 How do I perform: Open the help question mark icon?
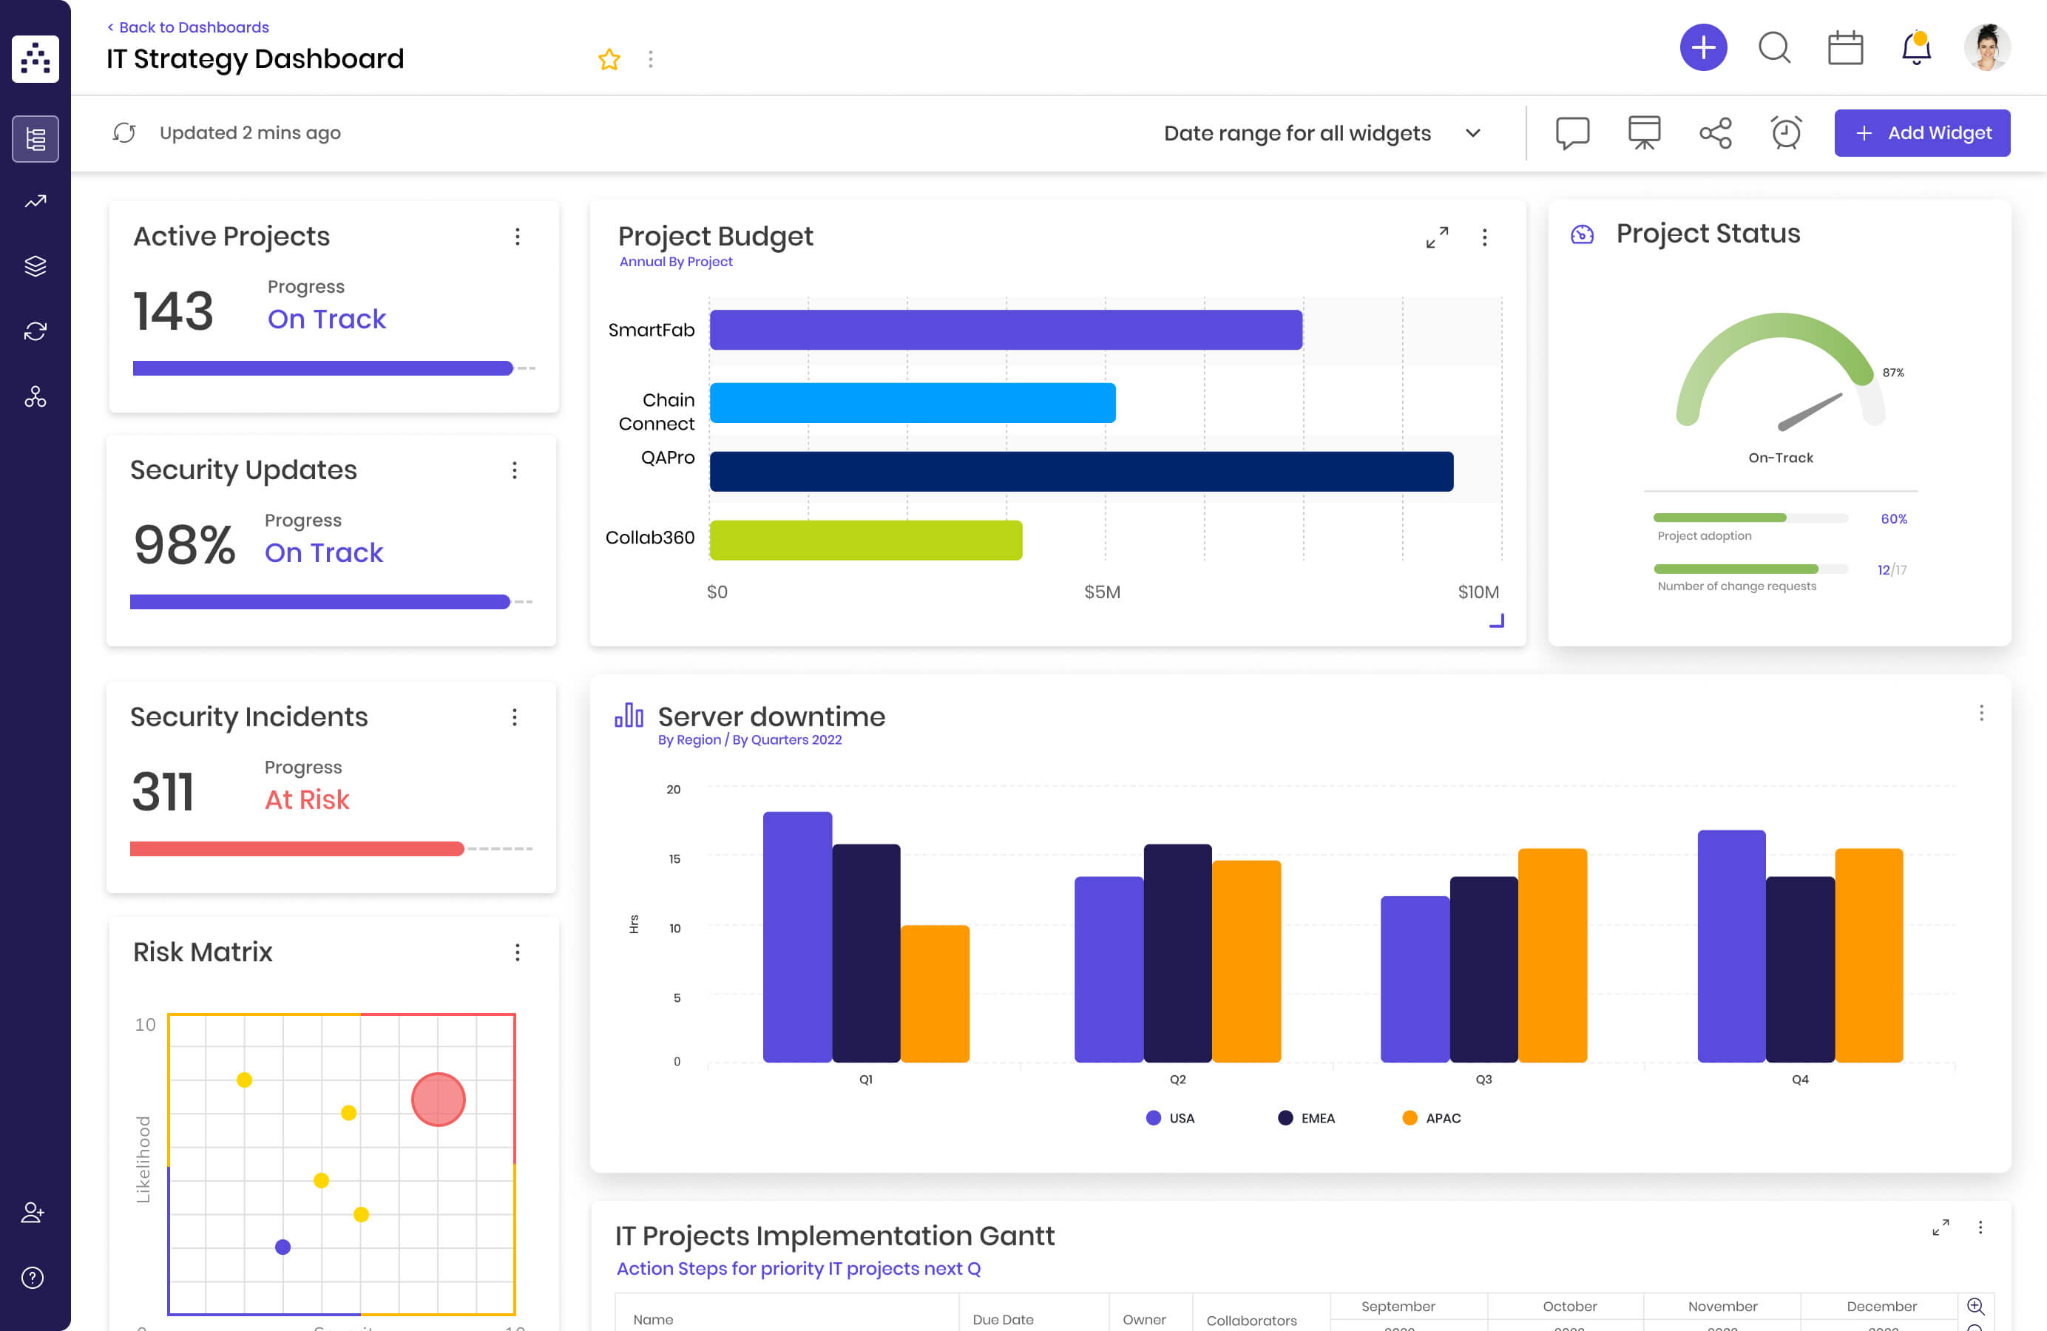pos(33,1278)
